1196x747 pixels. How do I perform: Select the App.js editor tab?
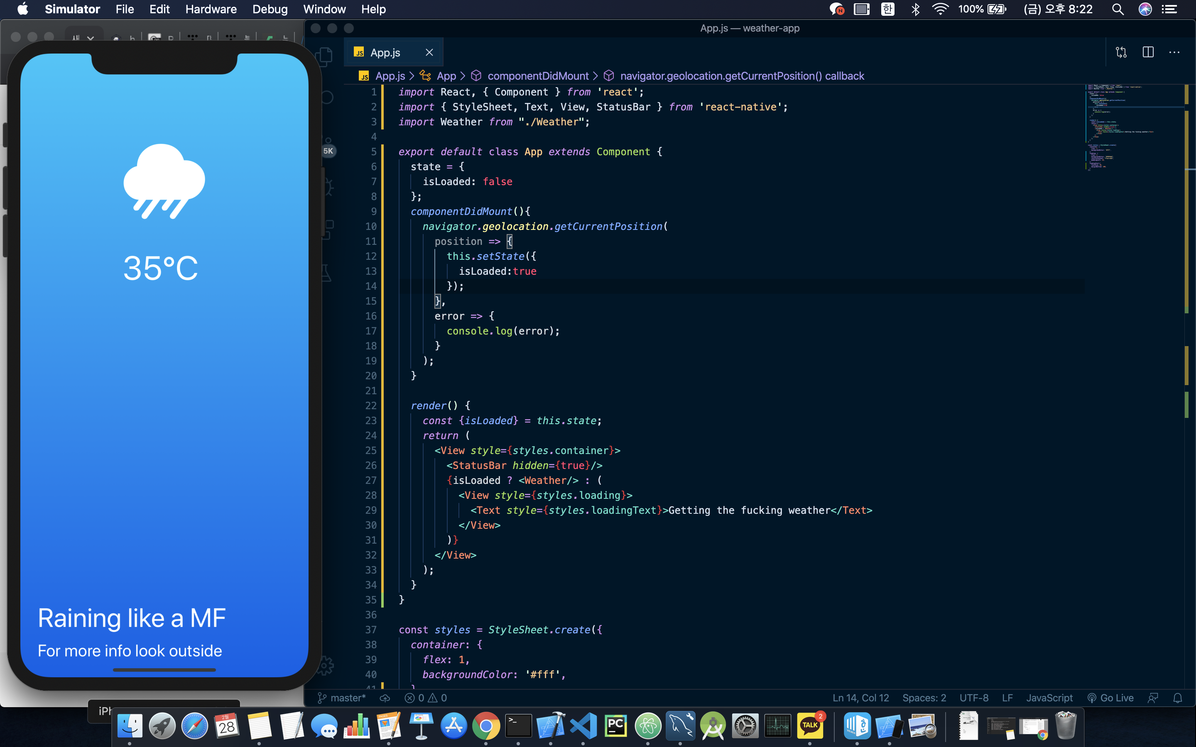click(x=385, y=52)
